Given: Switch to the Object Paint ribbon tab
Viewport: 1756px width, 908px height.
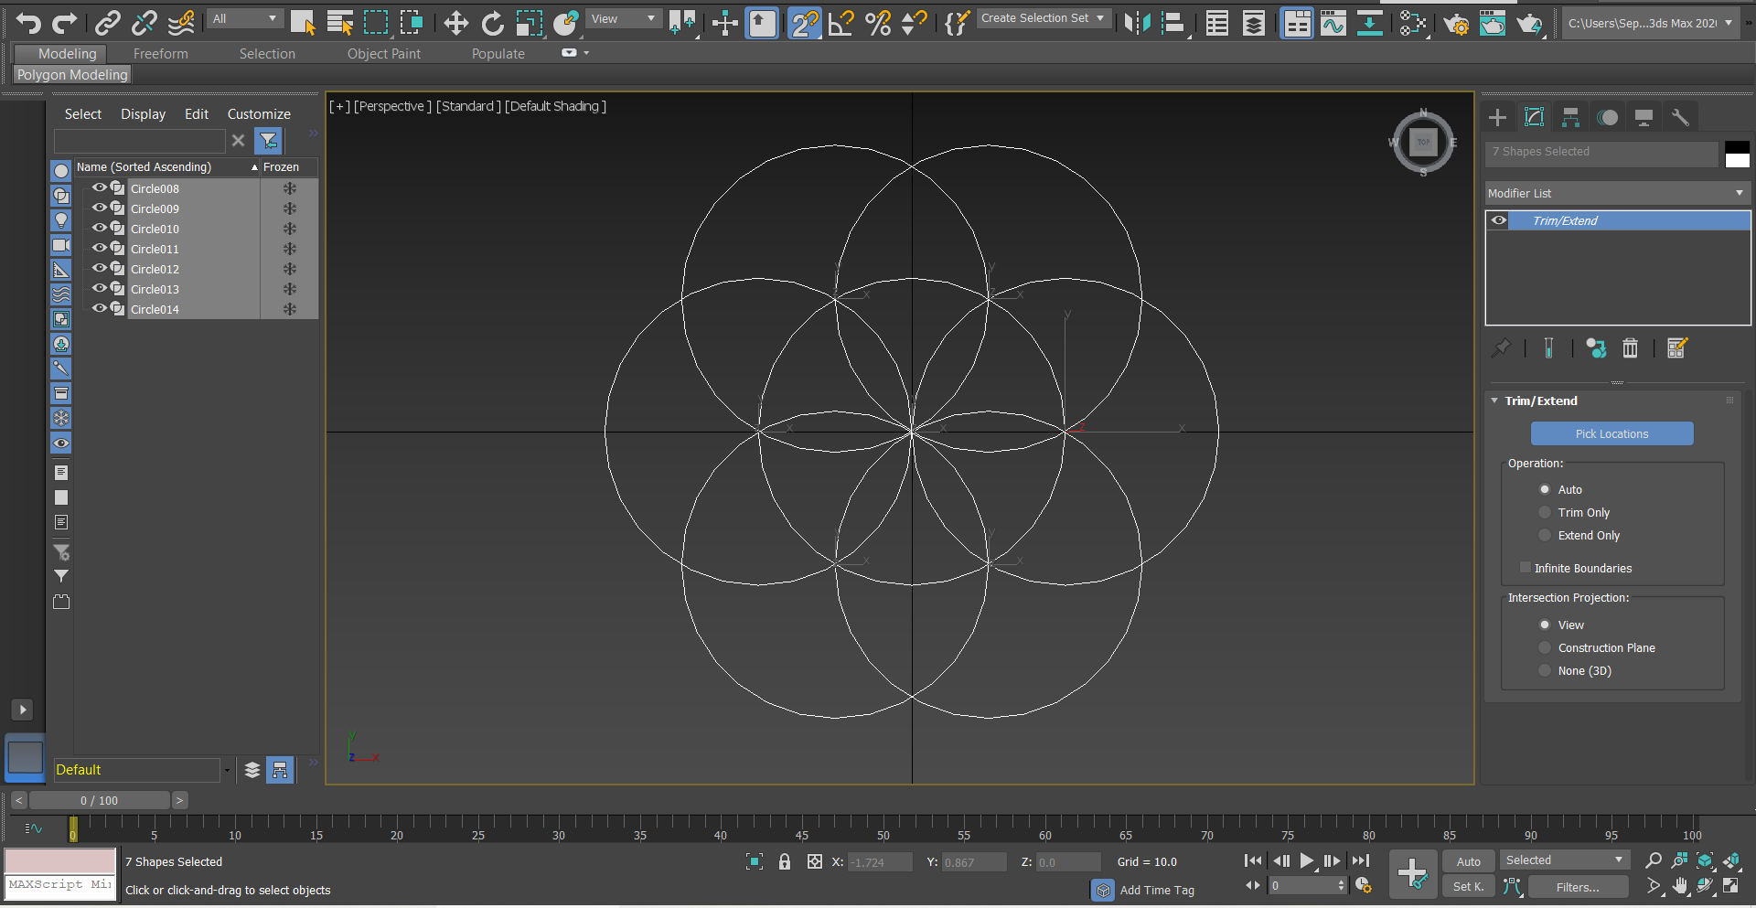Looking at the screenshot, I should pos(384,53).
